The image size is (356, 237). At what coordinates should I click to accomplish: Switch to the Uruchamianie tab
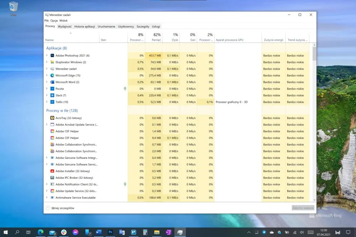pos(106,27)
